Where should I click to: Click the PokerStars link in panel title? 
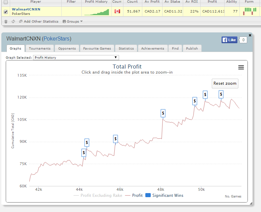(x=56, y=39)
